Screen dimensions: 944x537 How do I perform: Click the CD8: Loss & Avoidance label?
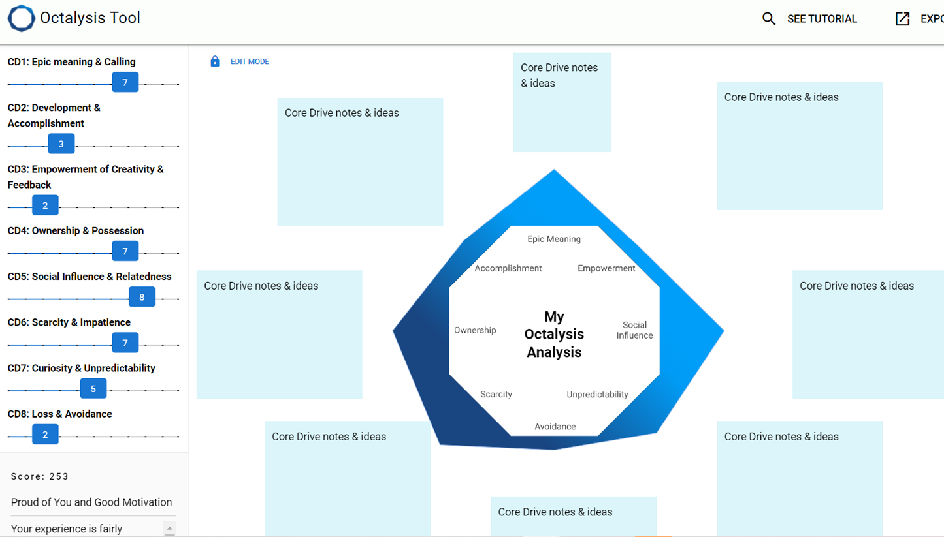tap(60, 414)
